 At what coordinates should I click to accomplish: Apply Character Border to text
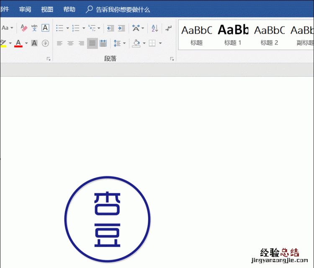pyautogui.click(x=45, y=28)
